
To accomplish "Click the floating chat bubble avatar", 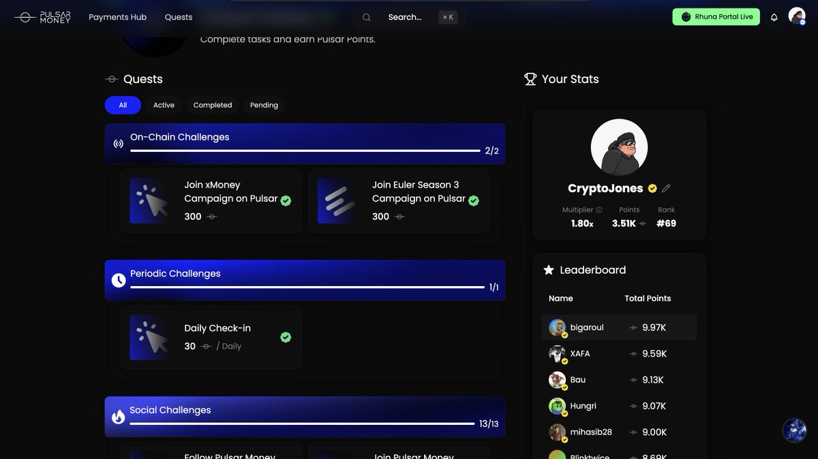I will 794,430.
